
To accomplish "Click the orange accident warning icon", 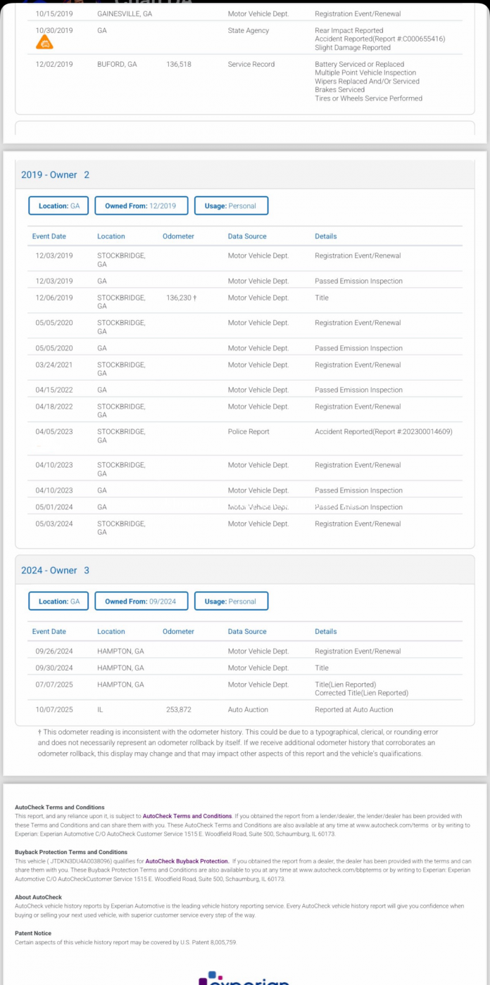I will pyautogui.click(x=44, y=44).
